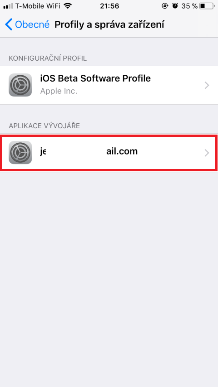Expand chevron on iOS Beta Software Profile row
This screenshot has height=387, width=218.
pyautogui.click(x=207, y=85)
